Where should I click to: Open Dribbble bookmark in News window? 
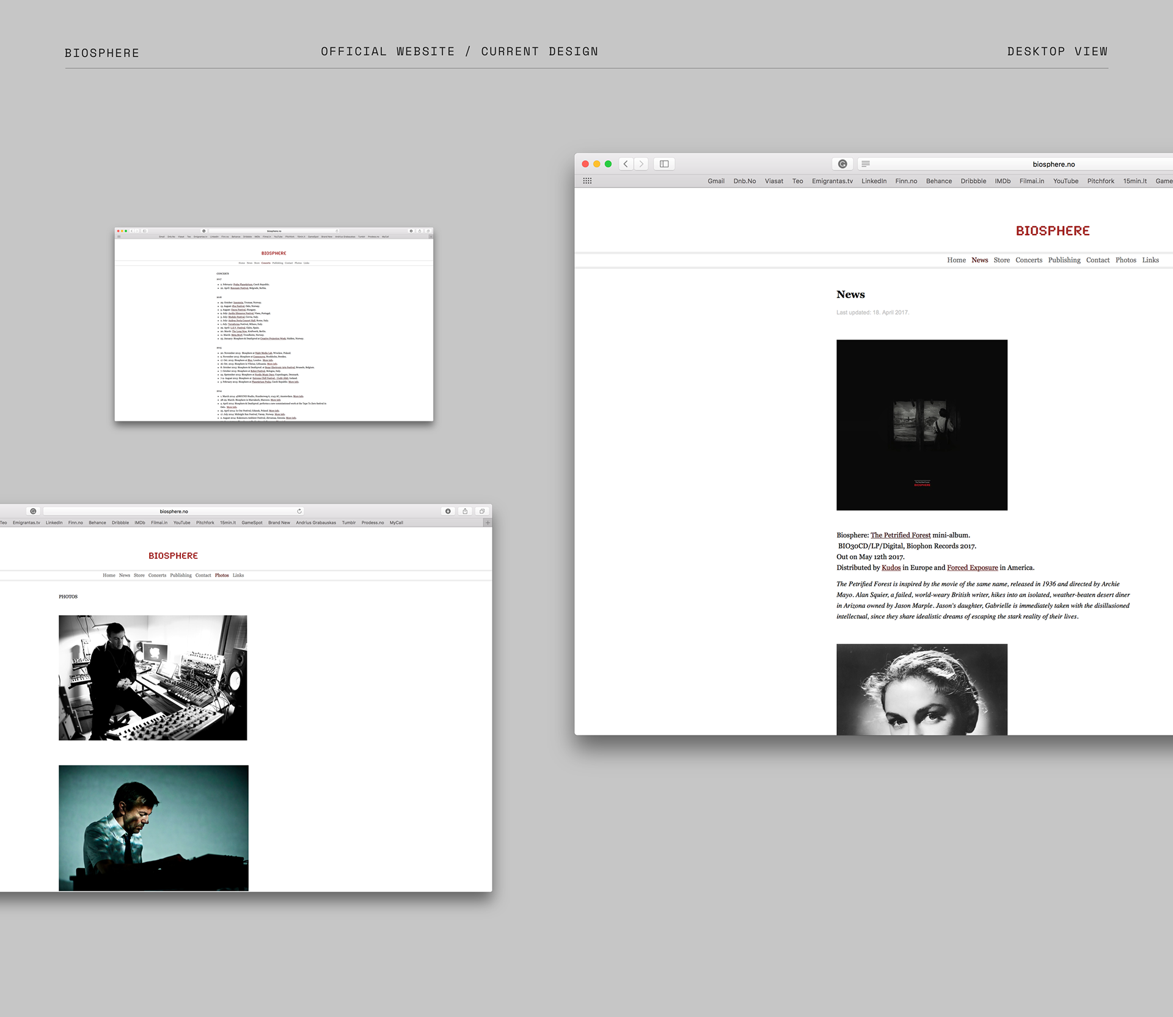[x=973, y=181]
